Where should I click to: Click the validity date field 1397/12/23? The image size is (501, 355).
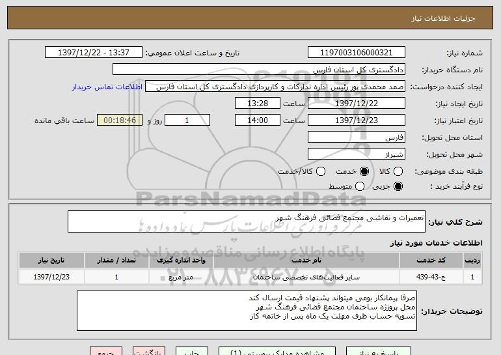(357, 121)
